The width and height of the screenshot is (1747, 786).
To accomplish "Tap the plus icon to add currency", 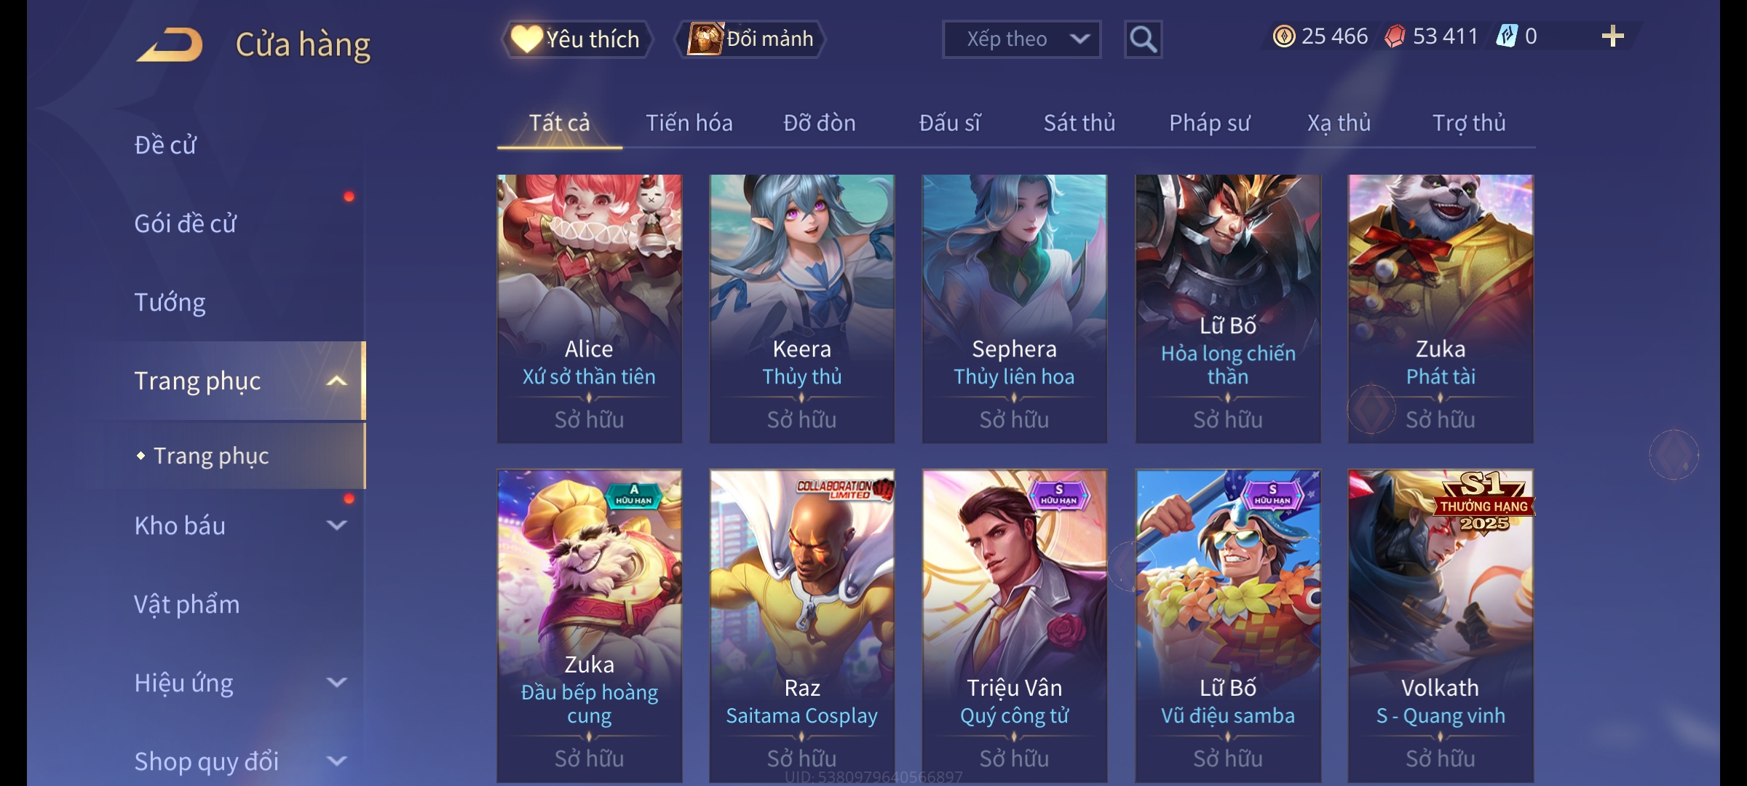I will pyautogui.click(x=1613, y=36).
